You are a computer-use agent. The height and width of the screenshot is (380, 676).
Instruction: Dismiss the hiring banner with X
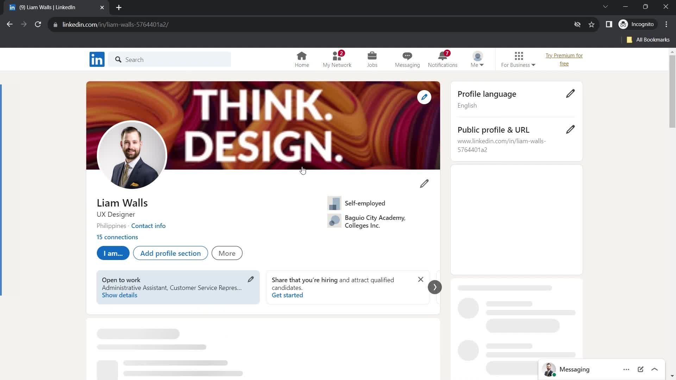coord(421,279)
